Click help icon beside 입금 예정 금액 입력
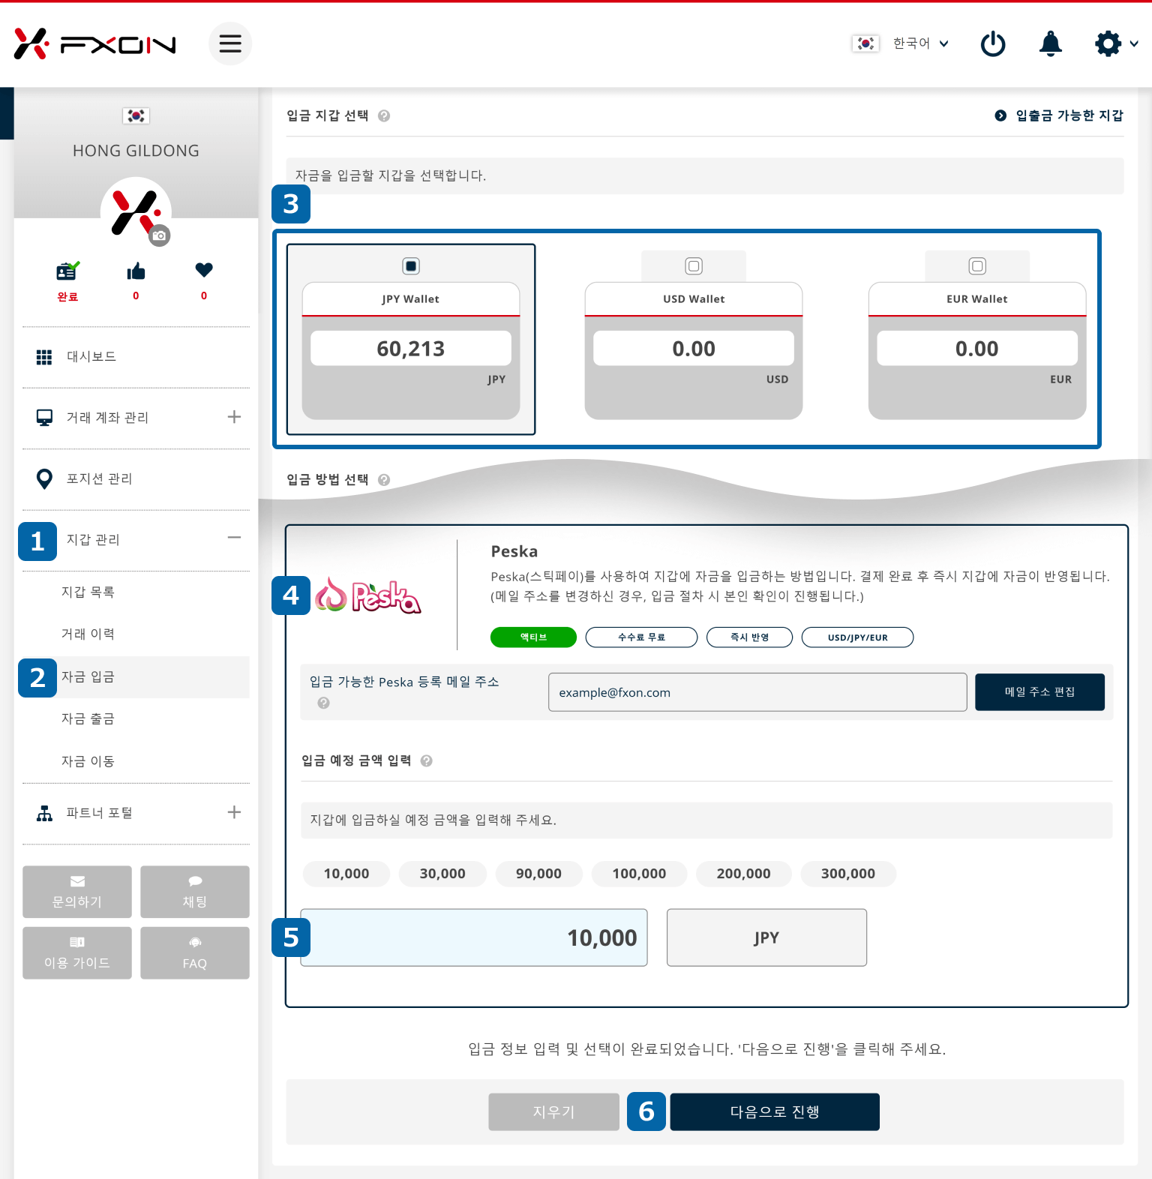 [426, 760]
